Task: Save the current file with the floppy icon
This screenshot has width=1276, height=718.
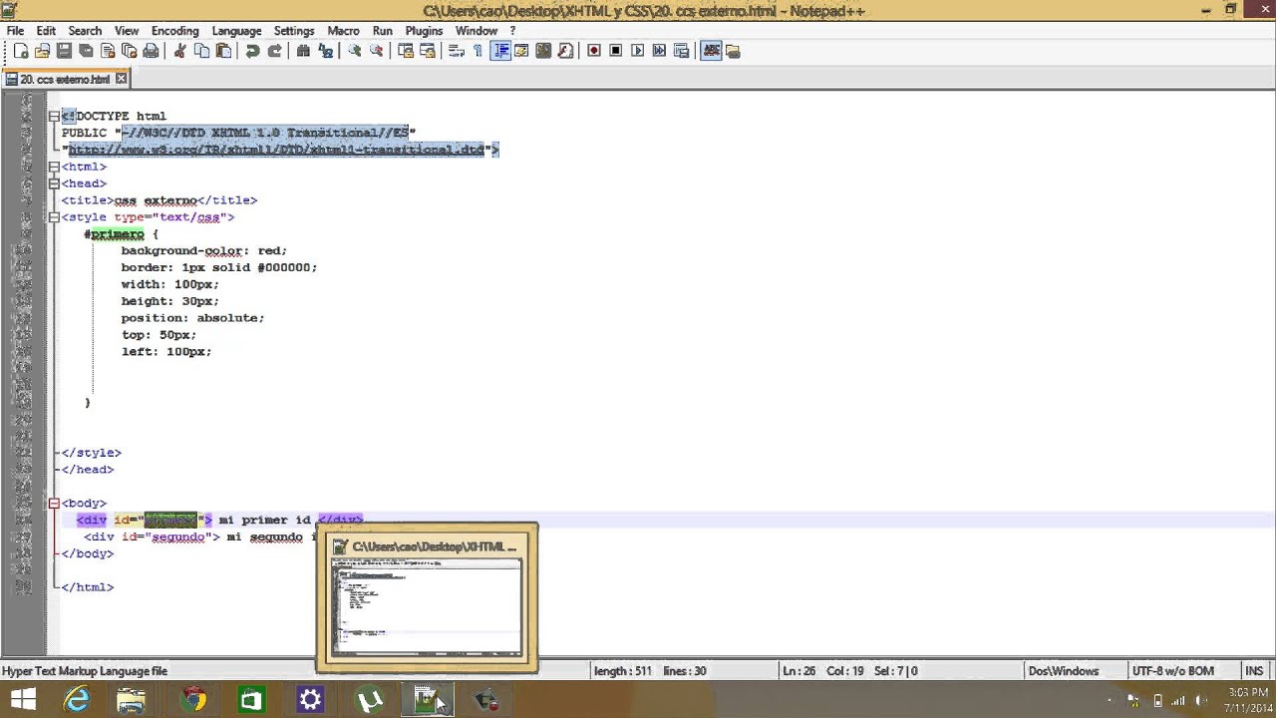Action: pos(64,51)
